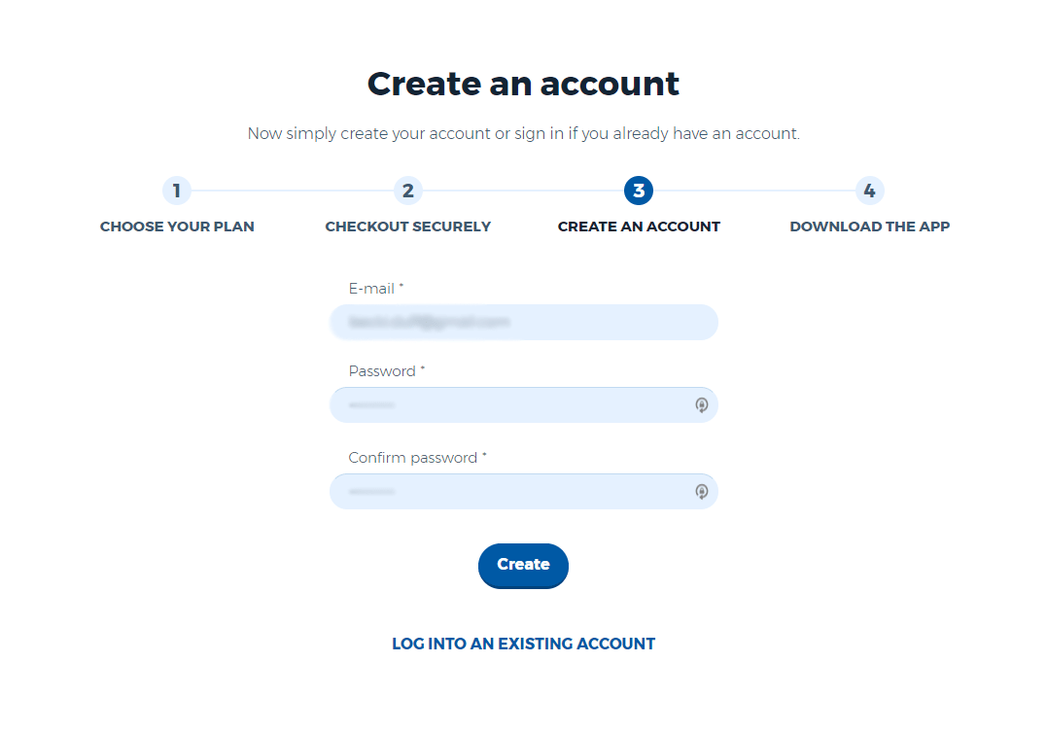Screen dimensions: 1047x732
Task: Click the step 4 circle icon
Action: coord(870,191)
